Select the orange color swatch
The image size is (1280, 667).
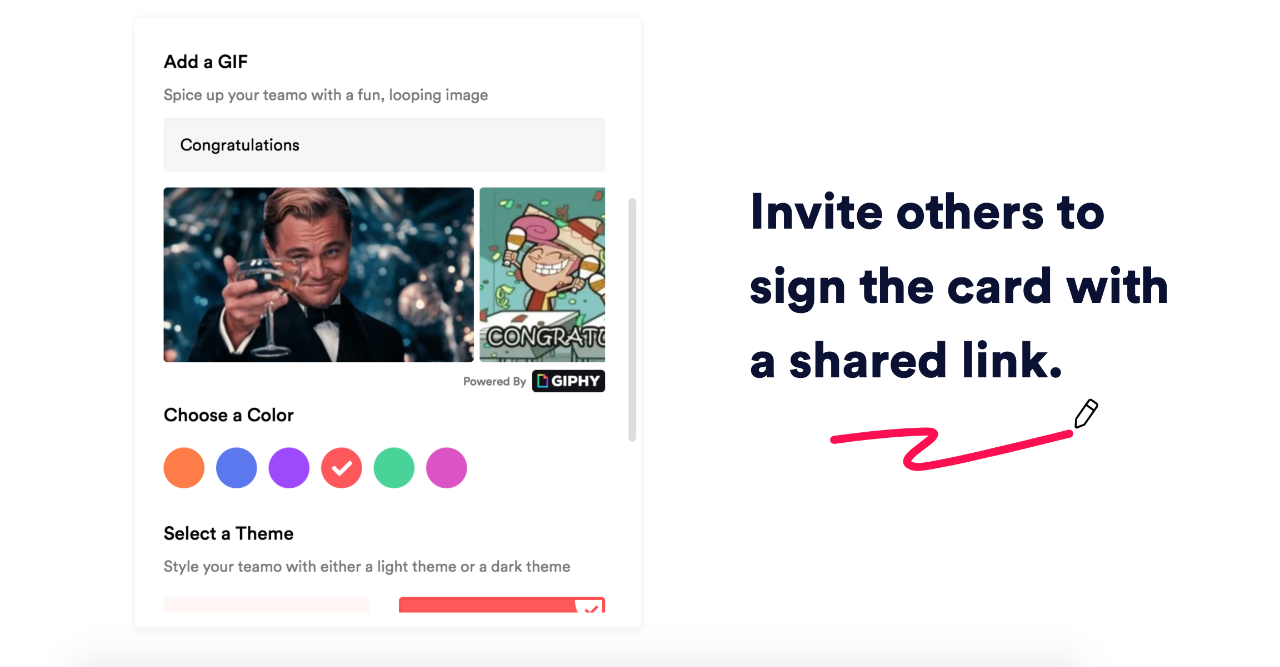coord(184,468)
